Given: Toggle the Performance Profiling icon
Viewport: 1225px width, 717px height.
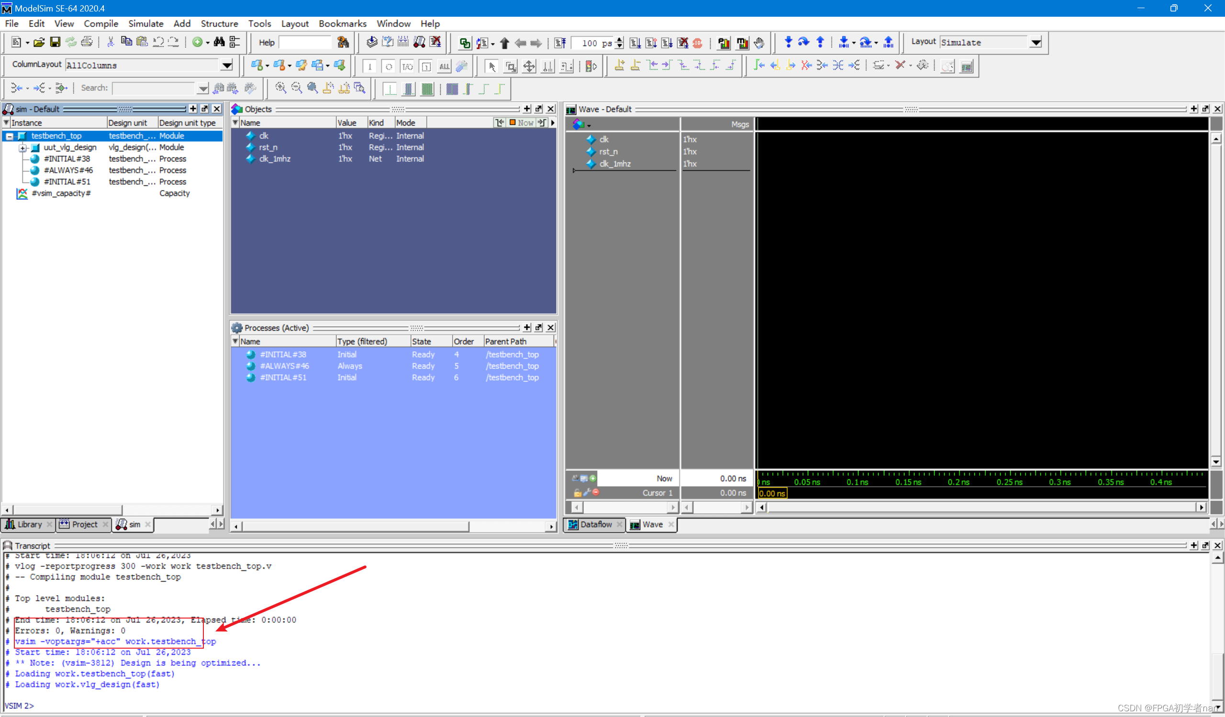Looking at the screenshot, I should pos(724,43).
